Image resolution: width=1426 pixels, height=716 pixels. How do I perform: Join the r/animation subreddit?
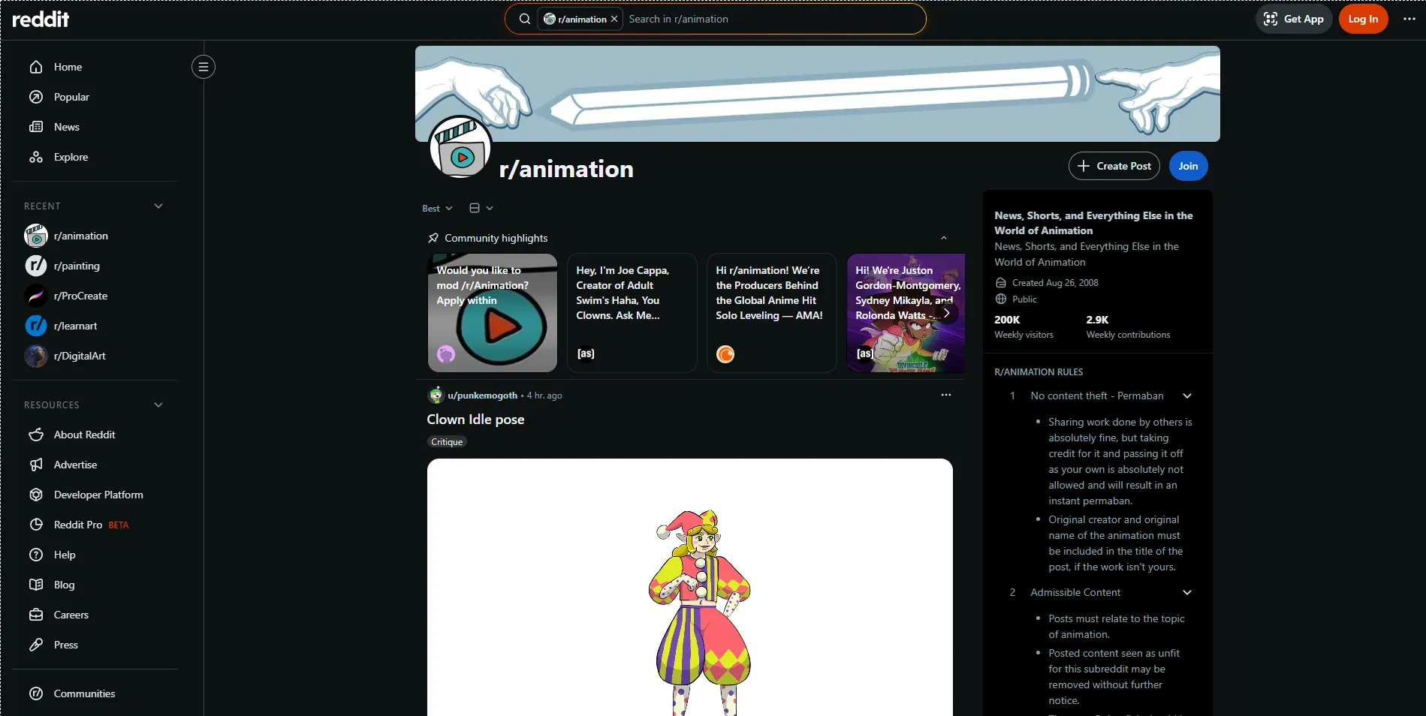[1187, 166]
